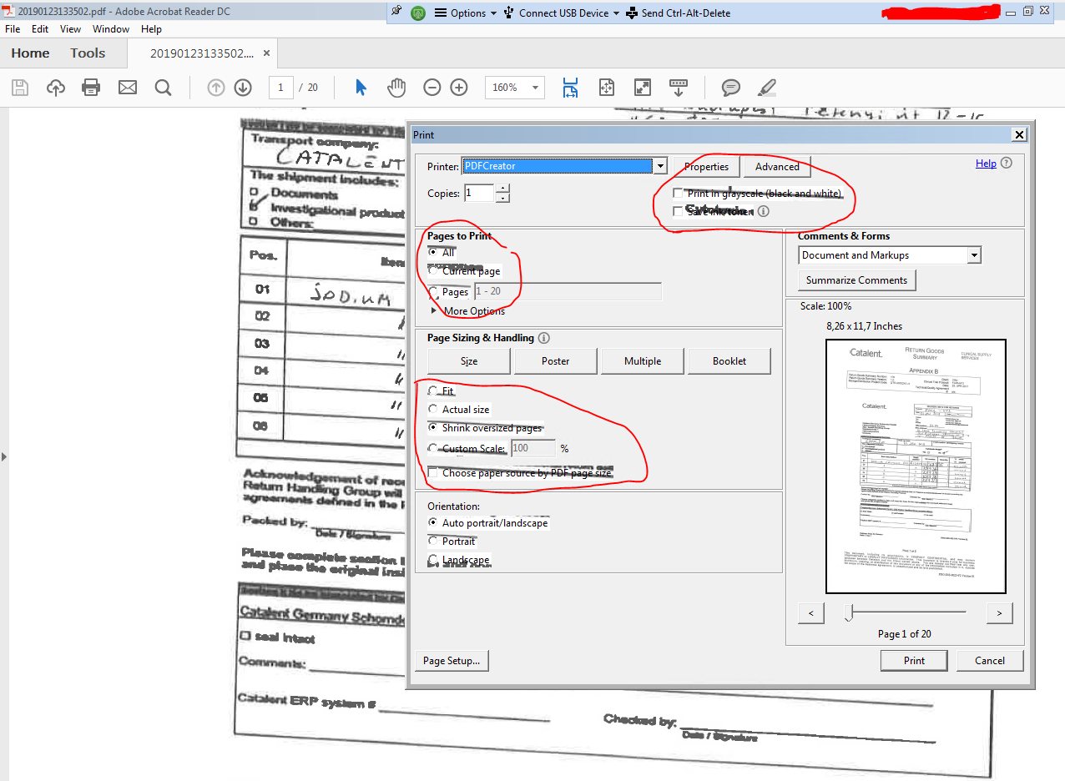Image resolution: width=1065 pixels, height=781 pixels.
Task: Go to previous page arrow icon
Action: coord(216,88)
